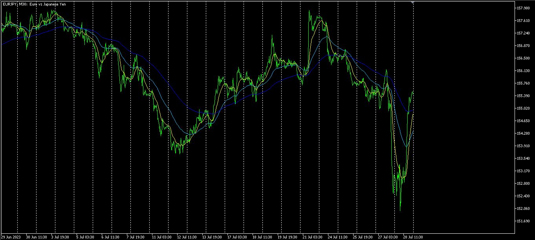The image size is (535, 240).
Task: Click the 156.870 price label
Action: [524, 45]
